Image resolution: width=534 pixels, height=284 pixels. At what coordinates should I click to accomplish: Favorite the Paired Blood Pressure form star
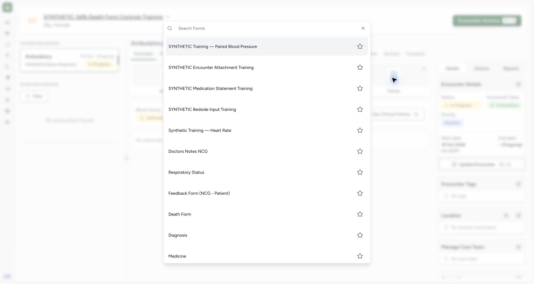(x=360, y=47)
